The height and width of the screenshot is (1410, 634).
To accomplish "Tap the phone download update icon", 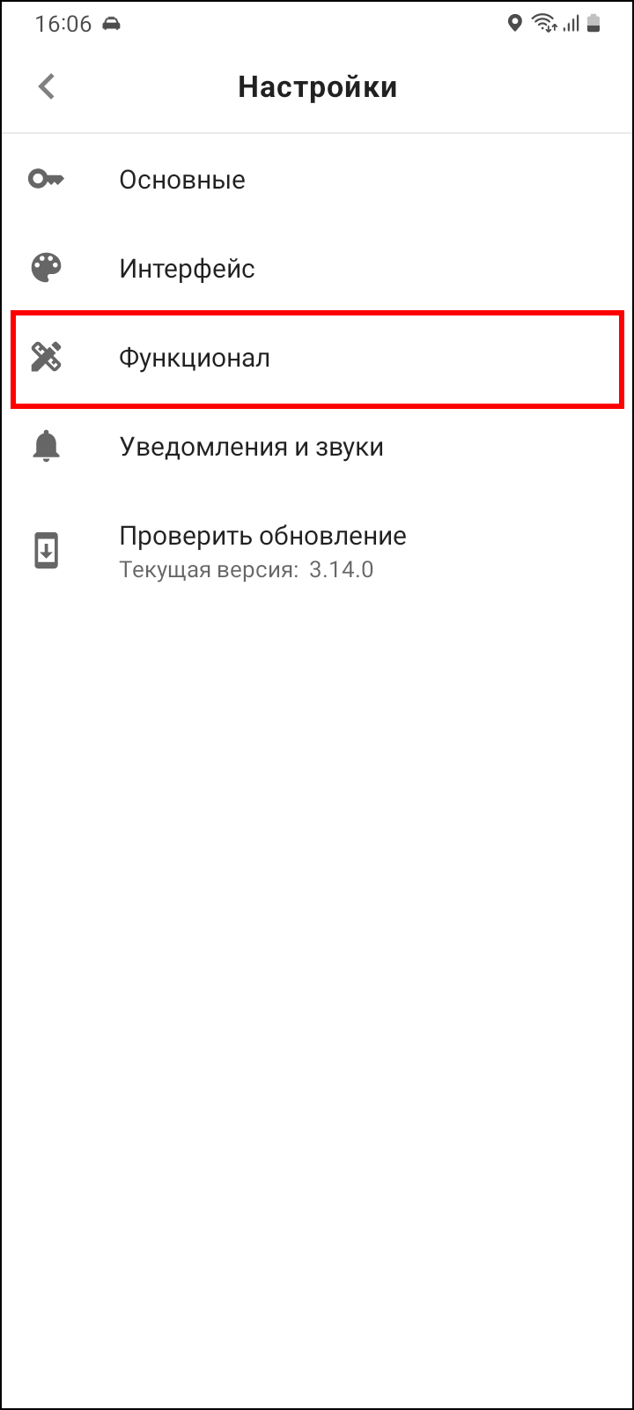I will [46, 551].
